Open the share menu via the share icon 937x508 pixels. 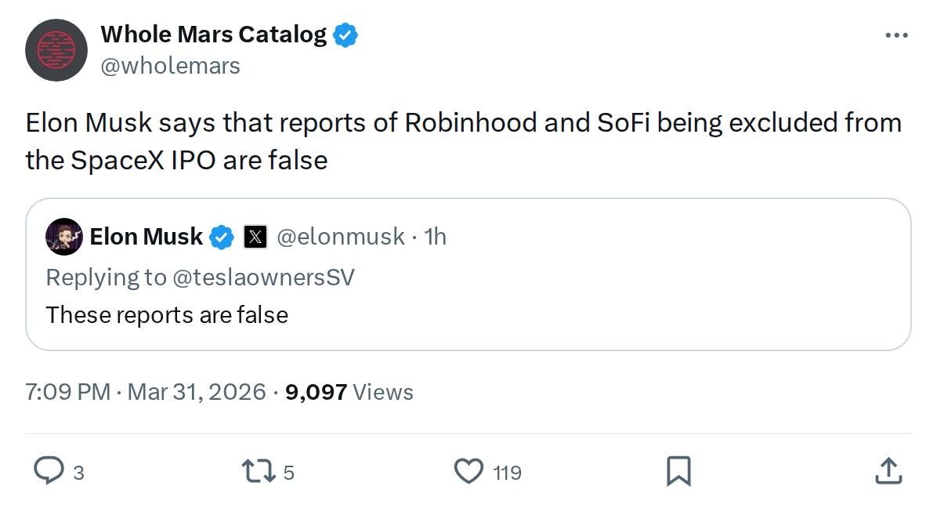[x=888, y=471]
